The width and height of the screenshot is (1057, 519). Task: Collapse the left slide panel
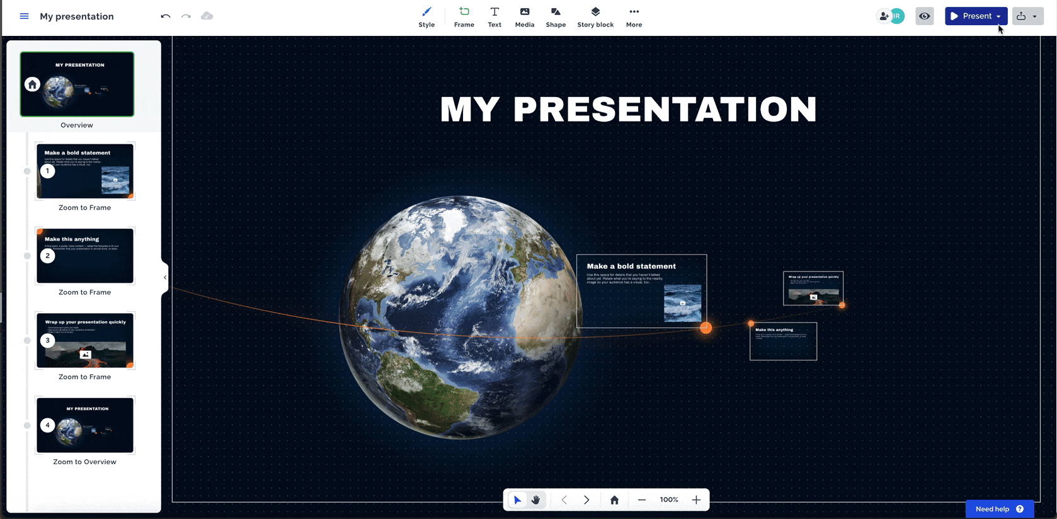(x=165, y=277)
